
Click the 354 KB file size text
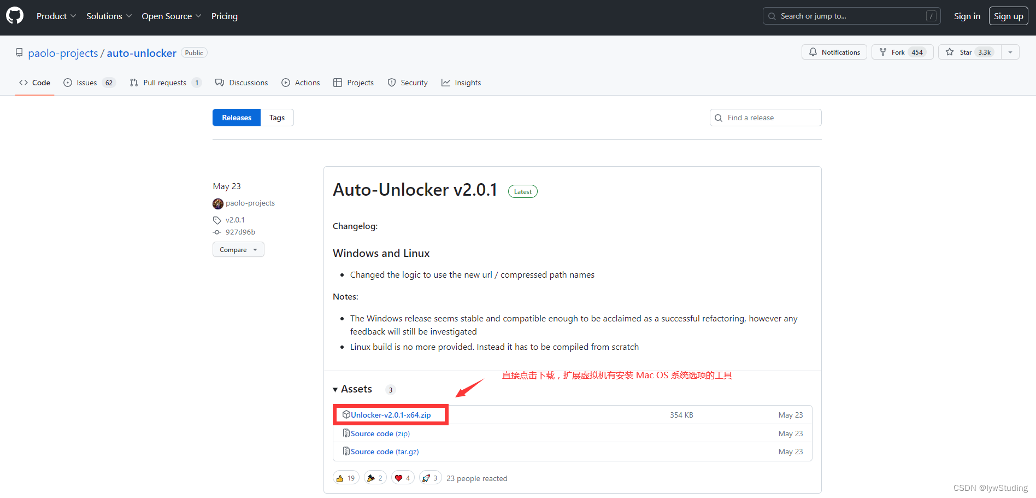coord(681,415)
